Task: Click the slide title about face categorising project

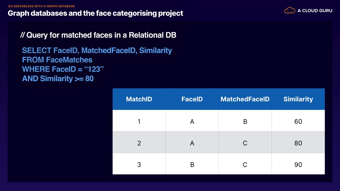Action: (x=95, y=13)
